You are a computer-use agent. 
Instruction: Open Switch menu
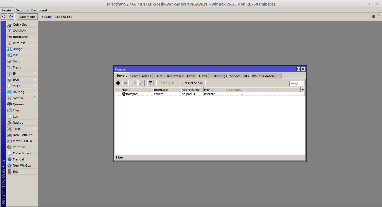click(22, 61)
